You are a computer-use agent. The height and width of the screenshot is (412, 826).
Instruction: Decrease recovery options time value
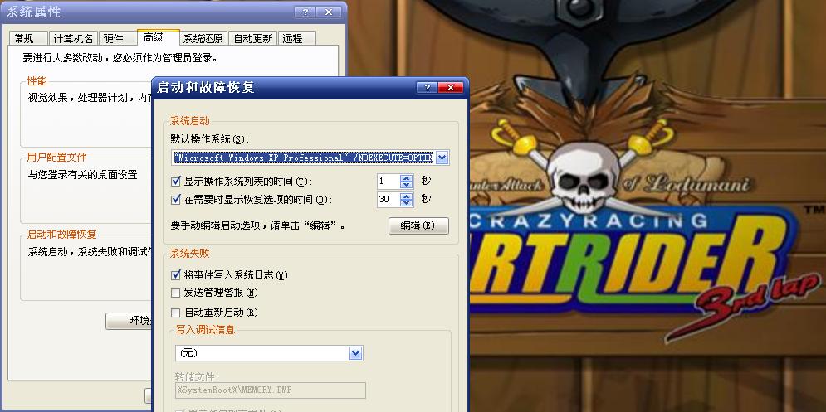pos(406,204)
